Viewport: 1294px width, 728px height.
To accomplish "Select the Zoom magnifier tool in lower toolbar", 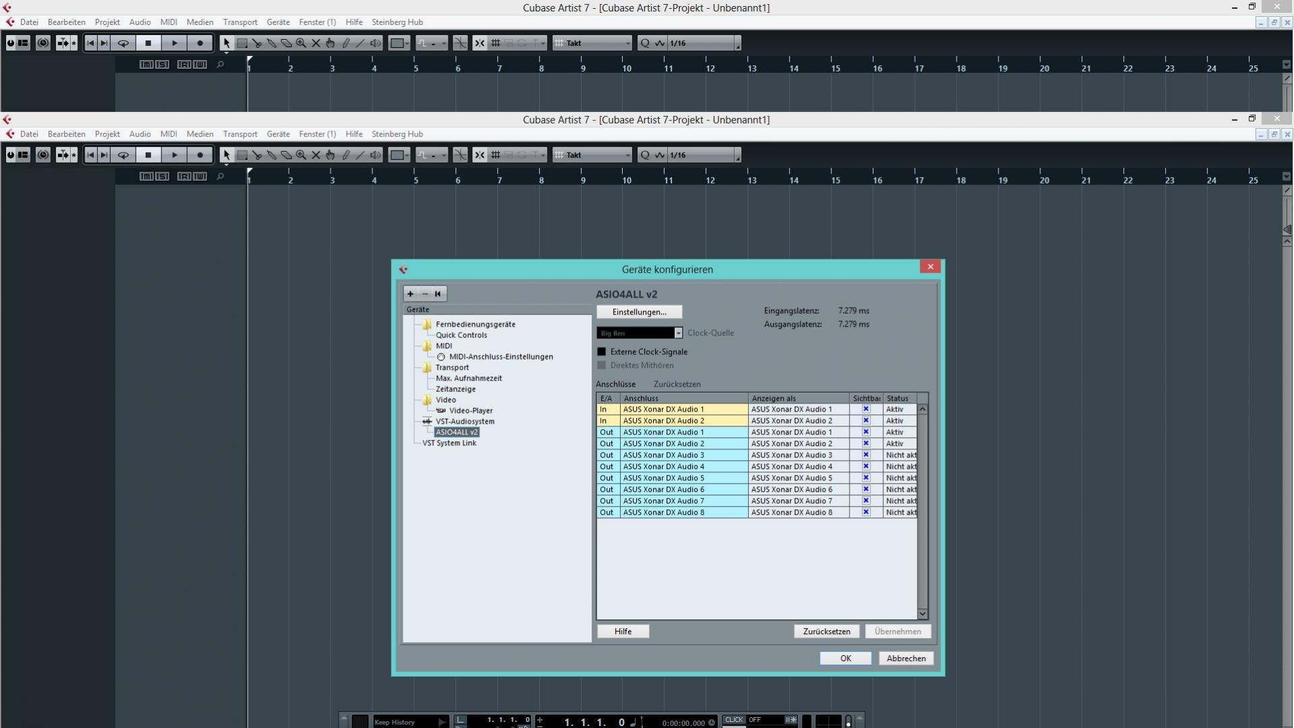I will pyautogui.click(x=301, y=155).
